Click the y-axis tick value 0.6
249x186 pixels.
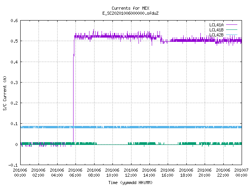pyautogui.click(x=14, y=21)
